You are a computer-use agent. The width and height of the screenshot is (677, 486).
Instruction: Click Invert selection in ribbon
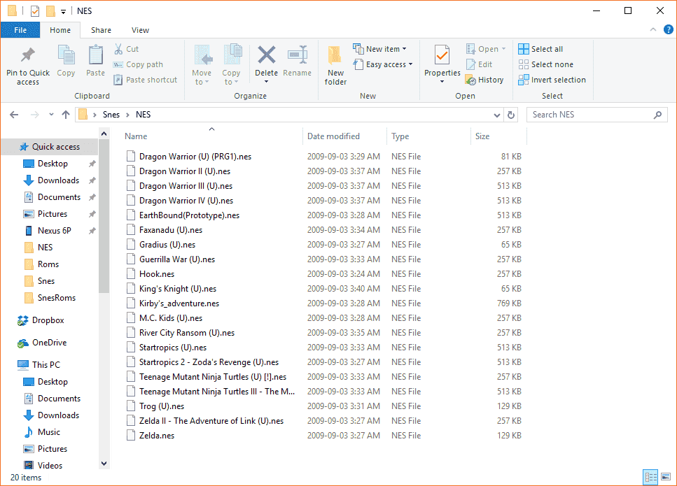(552, 80)
